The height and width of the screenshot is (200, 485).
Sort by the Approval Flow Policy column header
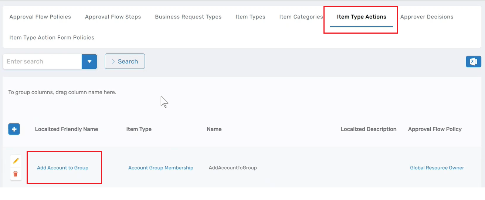(435, 129)
